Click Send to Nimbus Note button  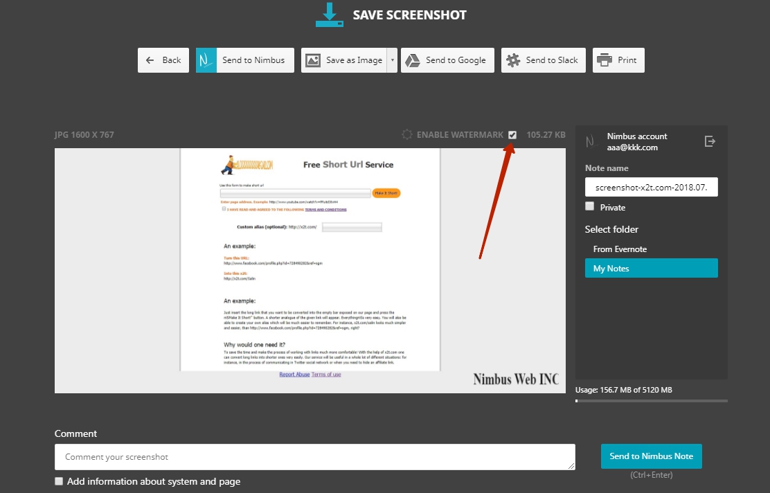(x=651, y=456)
